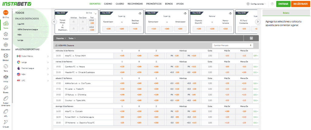
Task: Choose the Béisbol sport icon
Action: tap(5, 56)
